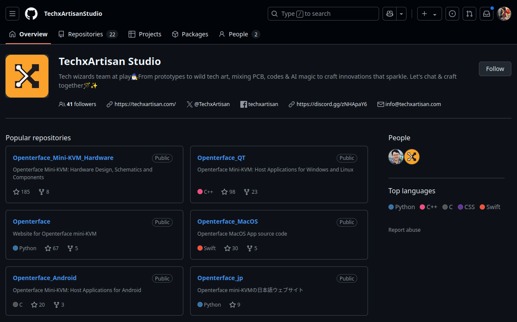View the 23 forks of Openterface_QT
Viewport: 517px width, 322px height.
251,192
